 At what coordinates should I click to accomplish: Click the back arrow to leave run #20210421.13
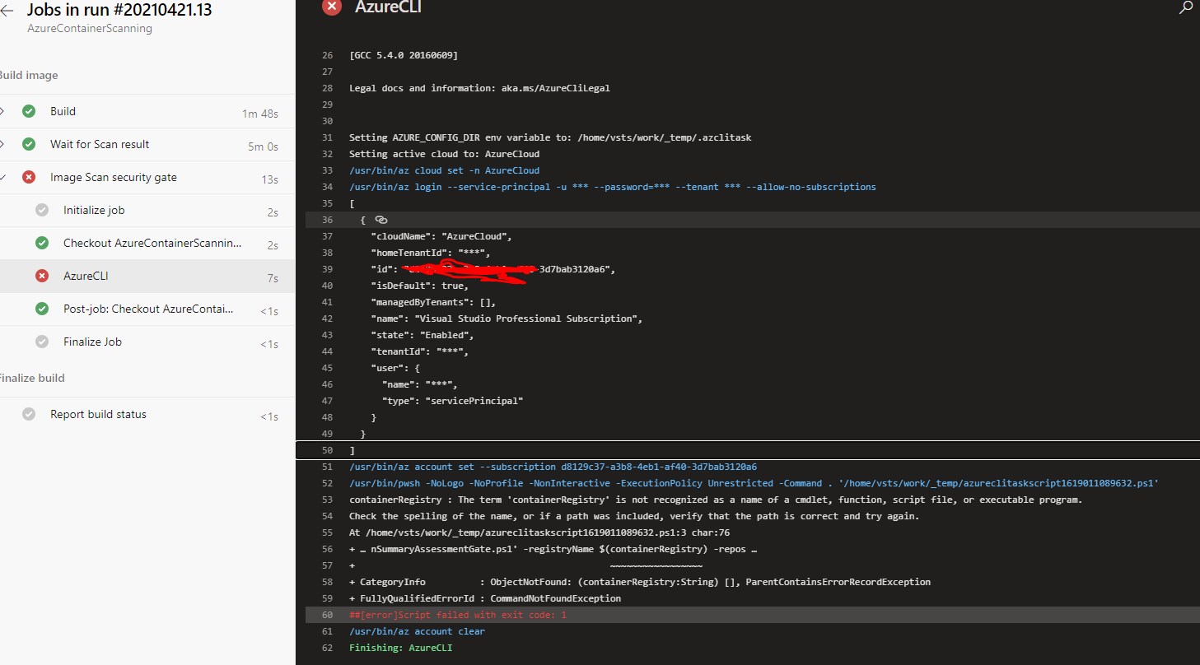(x=7, y=10)
